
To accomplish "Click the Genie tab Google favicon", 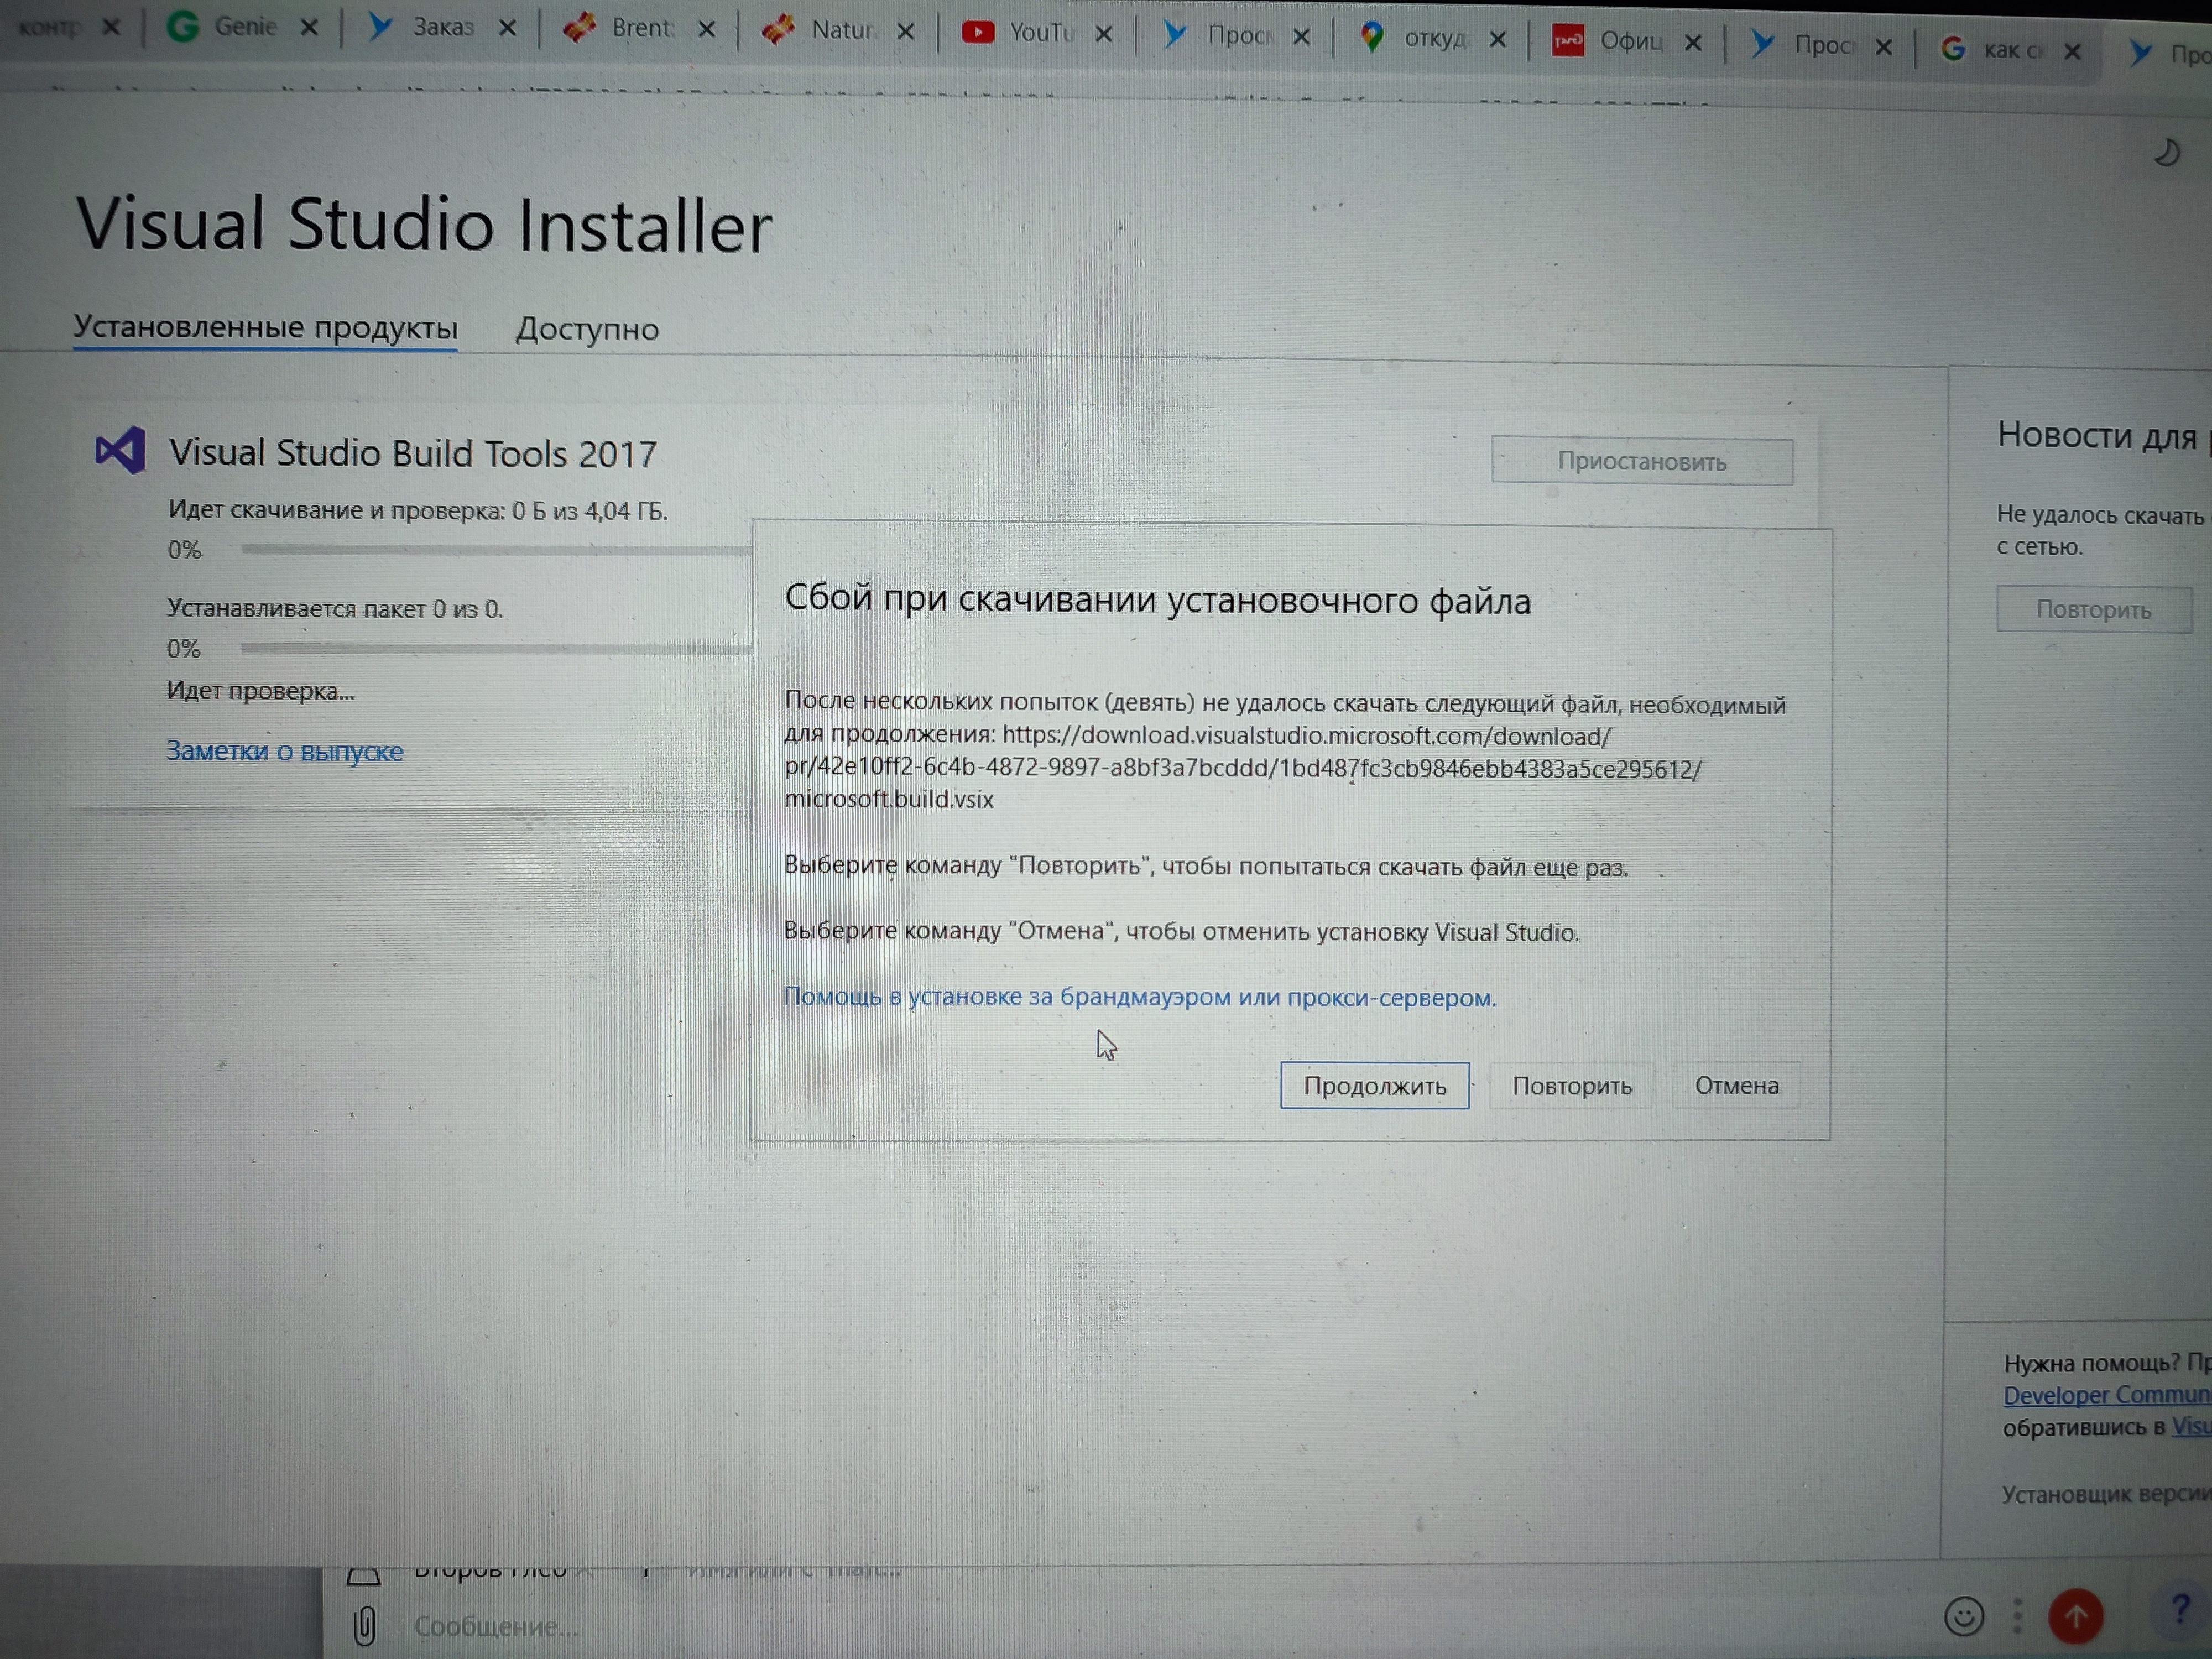I will (x=182, y=26).
